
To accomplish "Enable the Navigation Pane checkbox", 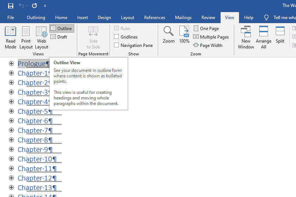I will (117, 45).
